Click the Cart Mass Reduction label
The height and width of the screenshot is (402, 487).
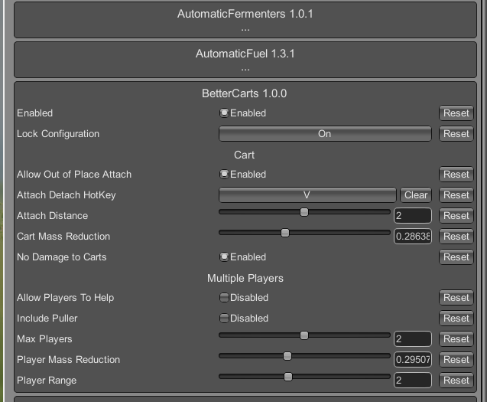pyautogui.click(x=63, y=236)
